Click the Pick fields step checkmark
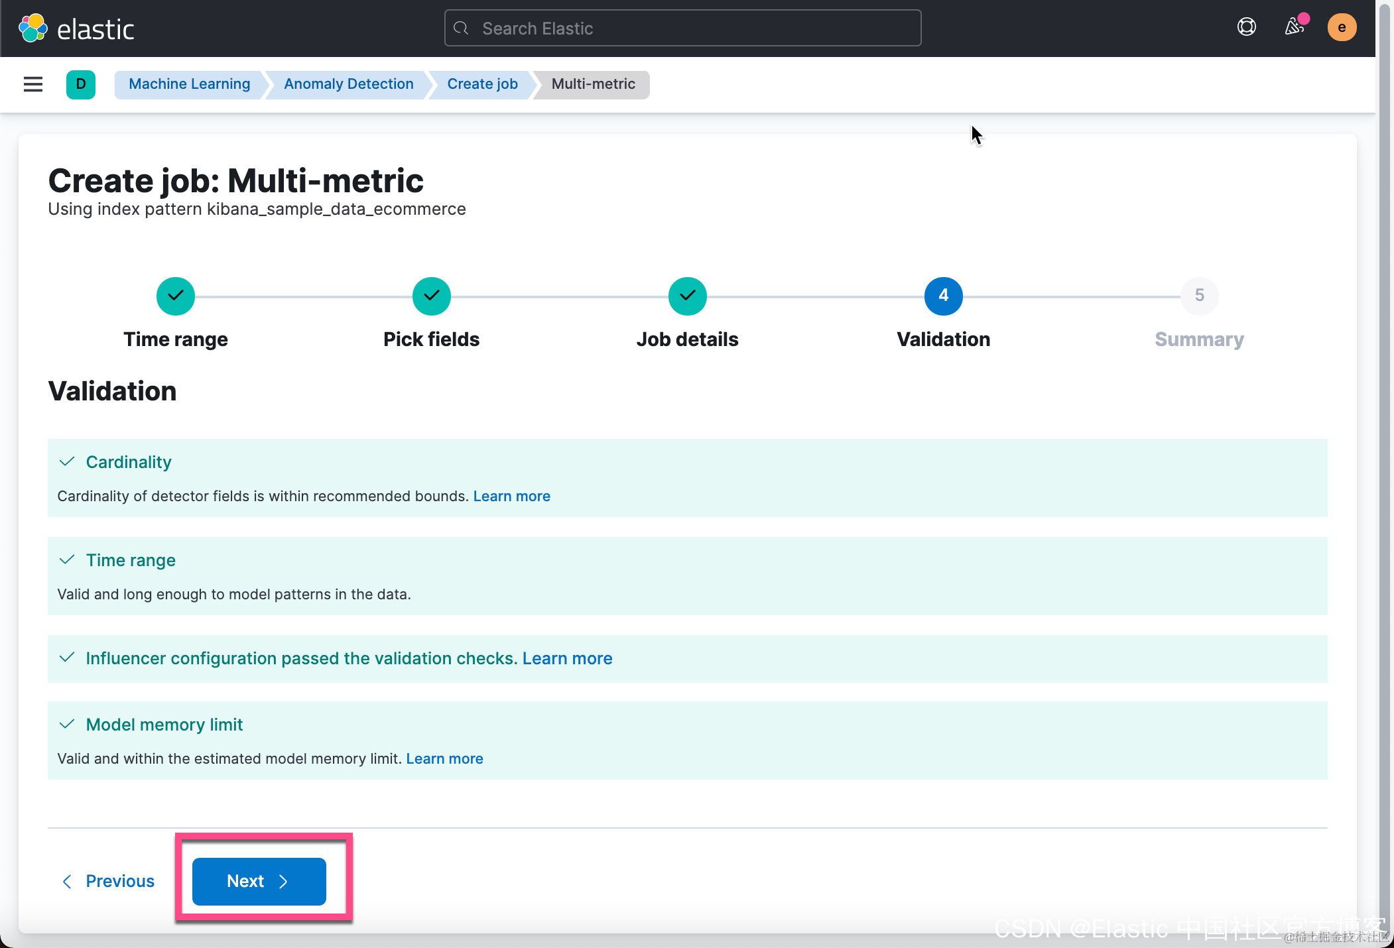Image resolution: width=1394 pixels, height=948 pixels. click(432, 296)
